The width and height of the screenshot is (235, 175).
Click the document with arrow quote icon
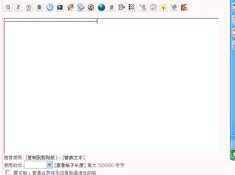122,7
